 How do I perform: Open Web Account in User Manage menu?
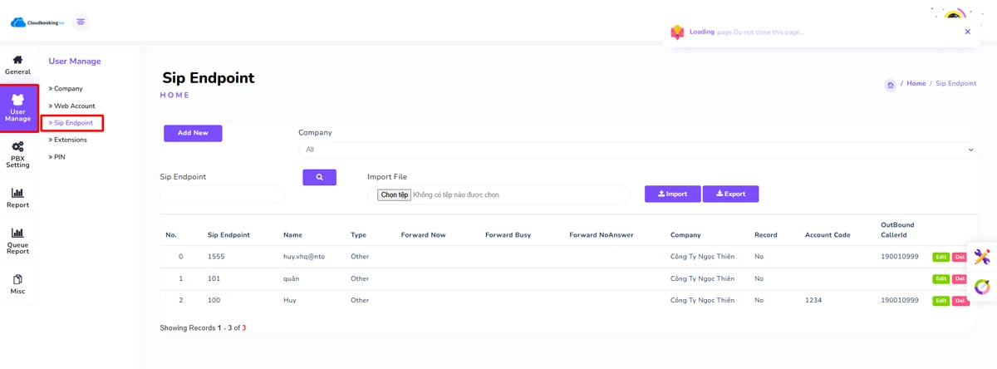point(74,106)
